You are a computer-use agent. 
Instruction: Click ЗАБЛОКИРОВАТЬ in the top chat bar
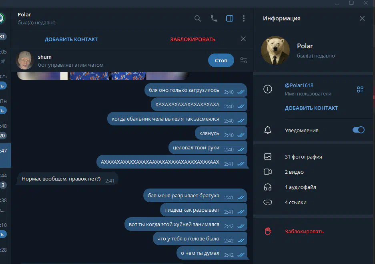coord(193,40)
